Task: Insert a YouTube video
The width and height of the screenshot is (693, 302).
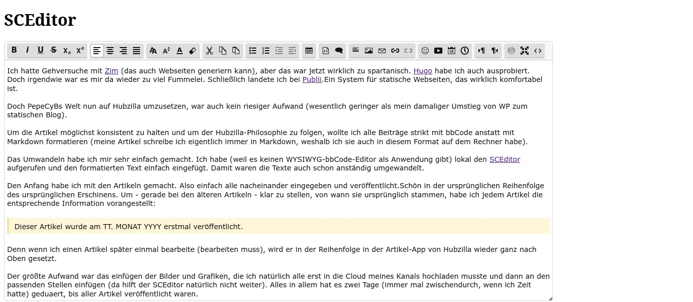Action: 438,51
